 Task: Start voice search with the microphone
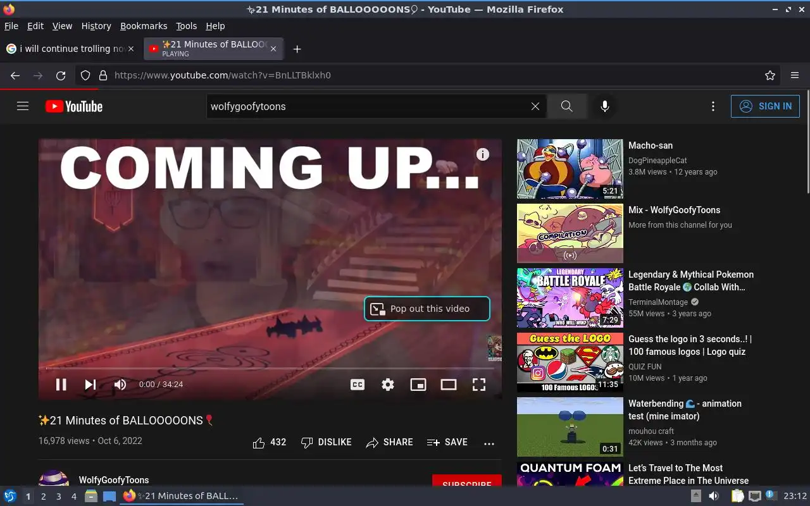tap(605, 106)
